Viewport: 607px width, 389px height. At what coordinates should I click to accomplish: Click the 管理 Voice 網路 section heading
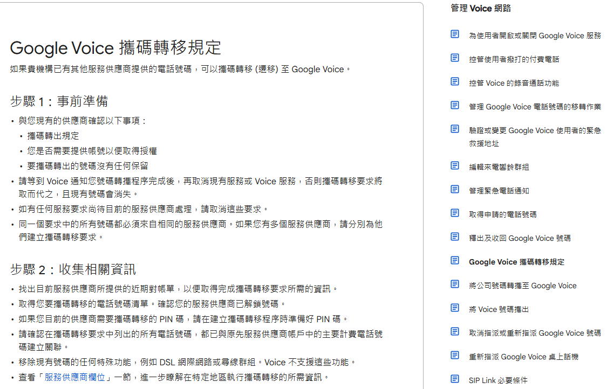pyautogui.click(x=479, y=8)
